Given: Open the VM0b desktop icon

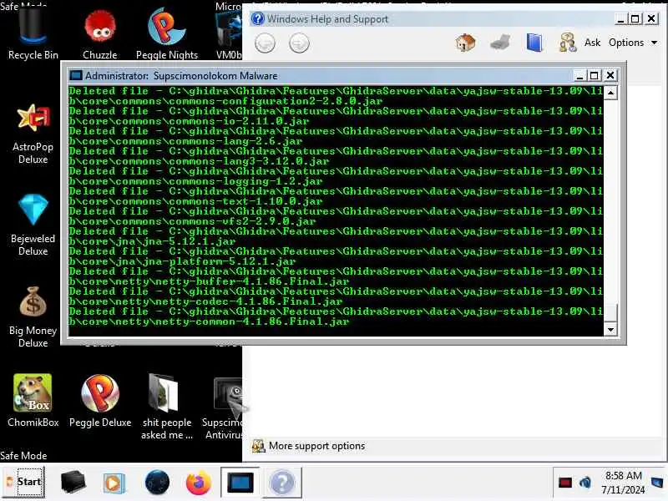Looking at the screenshot, I should click(229, 36).
